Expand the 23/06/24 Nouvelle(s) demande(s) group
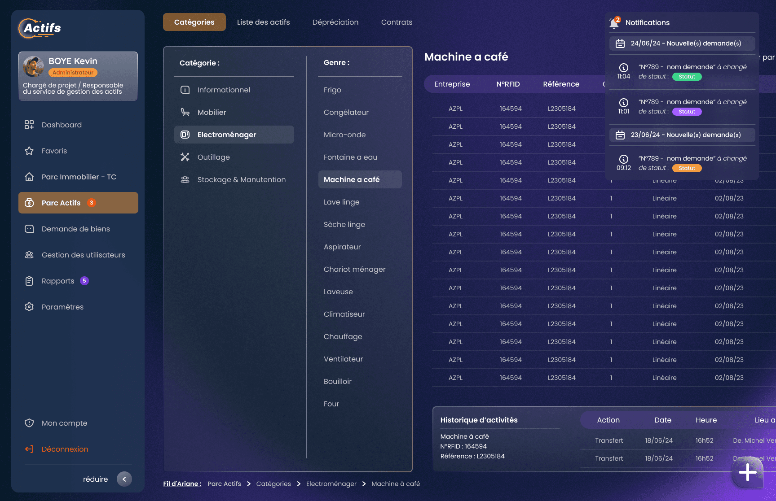776x501 pixels. point(682,135)
